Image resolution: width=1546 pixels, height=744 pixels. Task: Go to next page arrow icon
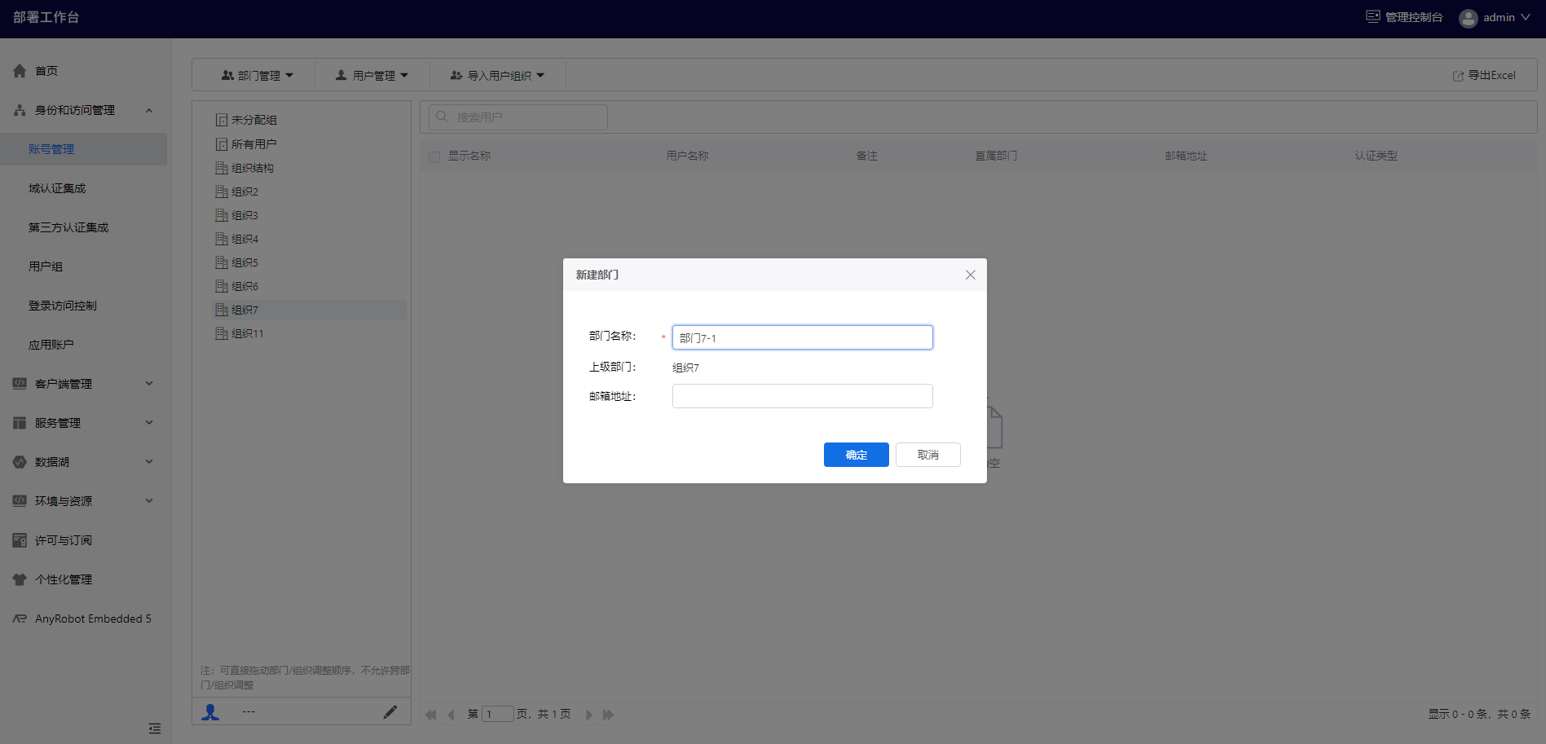coord(588,715)
